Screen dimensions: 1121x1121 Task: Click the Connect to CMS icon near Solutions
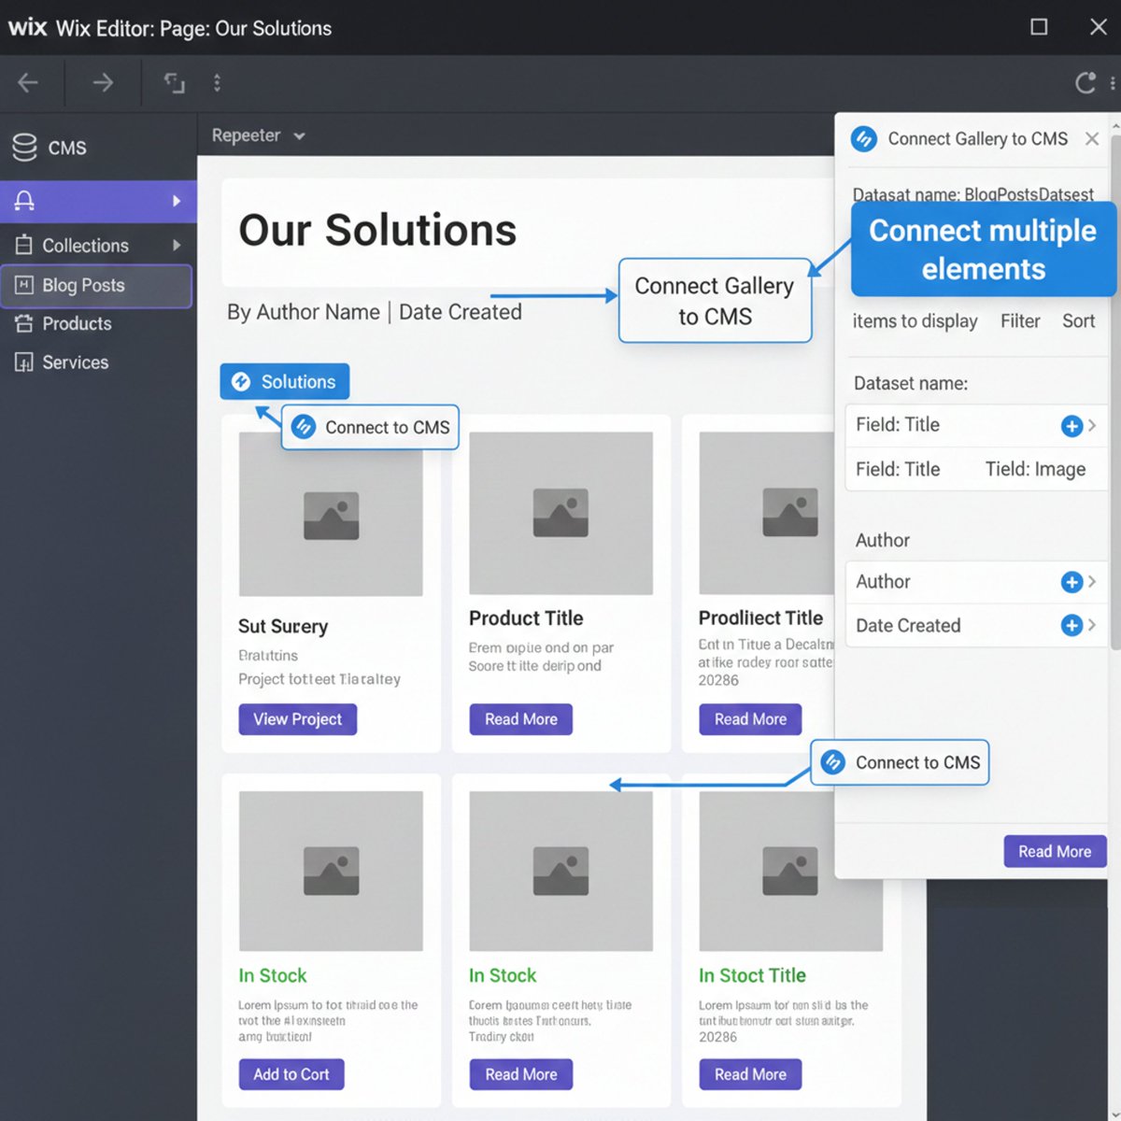point(304,427)
